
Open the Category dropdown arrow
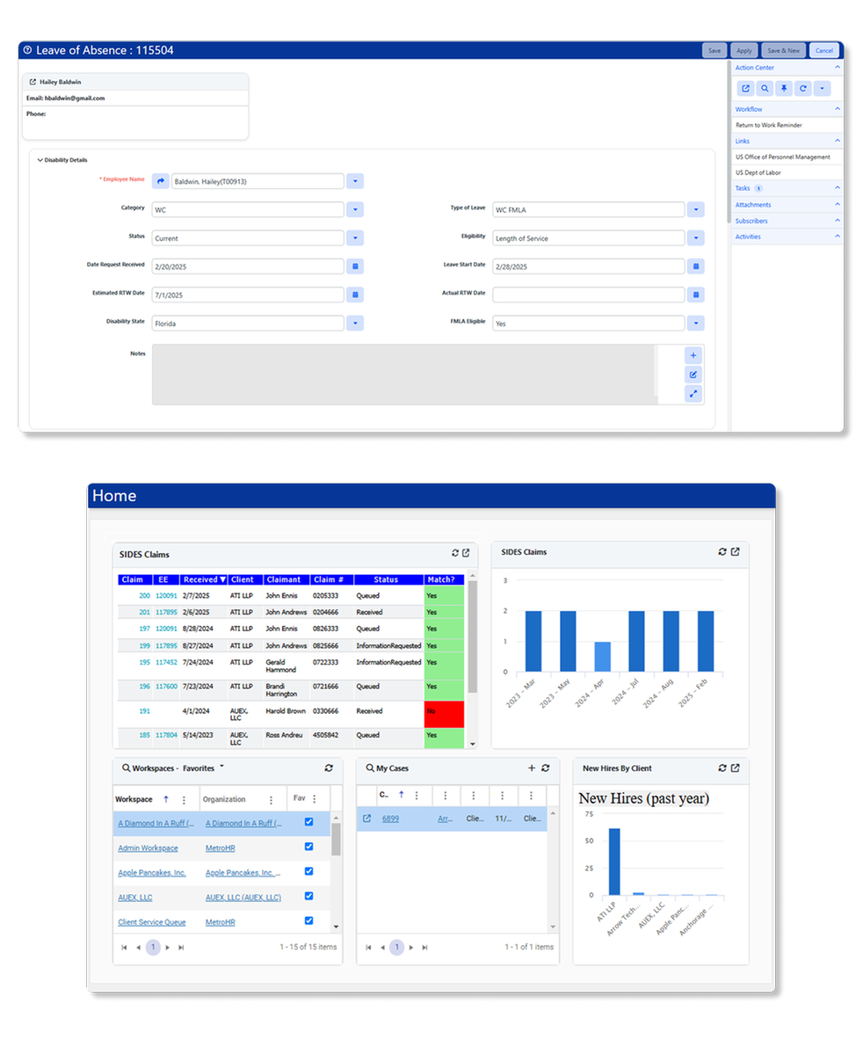pyautogui.click(x=355, y=207)
